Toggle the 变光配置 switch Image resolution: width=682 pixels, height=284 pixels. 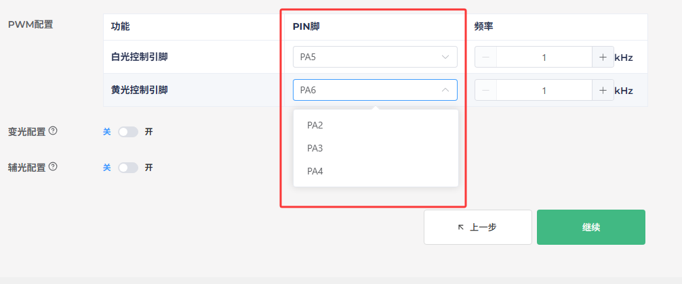click(x=128, y=132)
